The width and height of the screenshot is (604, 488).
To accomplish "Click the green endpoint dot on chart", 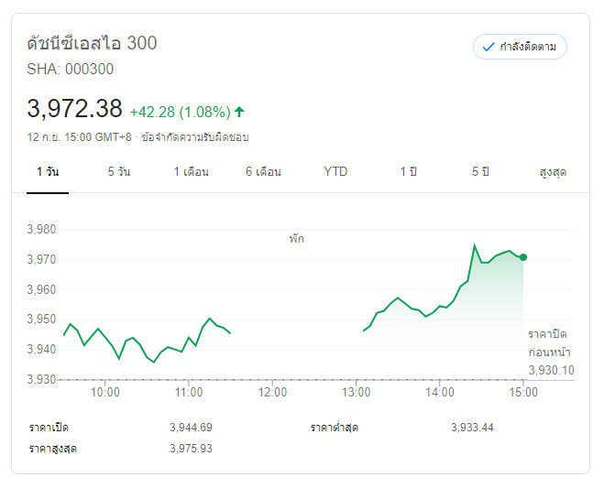I will 522,257.
